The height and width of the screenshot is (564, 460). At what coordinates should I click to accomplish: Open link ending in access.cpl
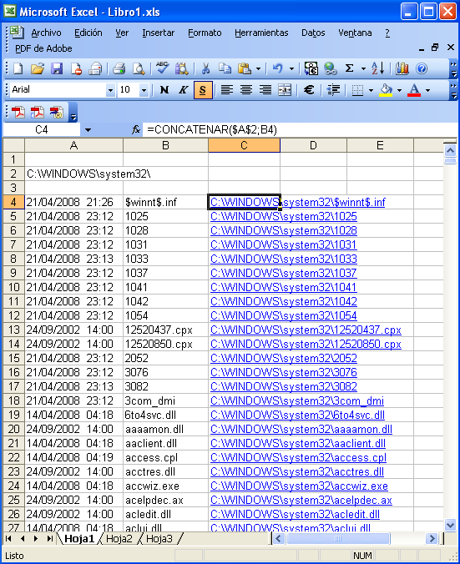[x=298, y=457]
